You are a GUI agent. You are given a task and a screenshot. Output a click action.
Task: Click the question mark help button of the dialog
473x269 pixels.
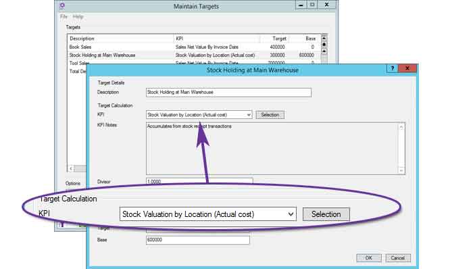(392, 68)
